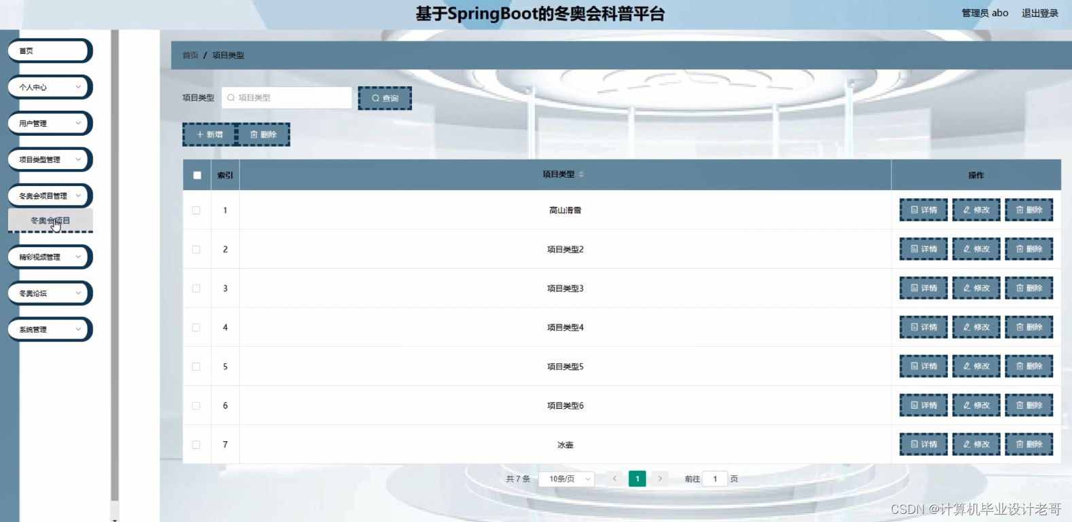The image size is (1072, 522).
Task: Edit 项目类型6 with 修改 button
Action: [976, 405]
